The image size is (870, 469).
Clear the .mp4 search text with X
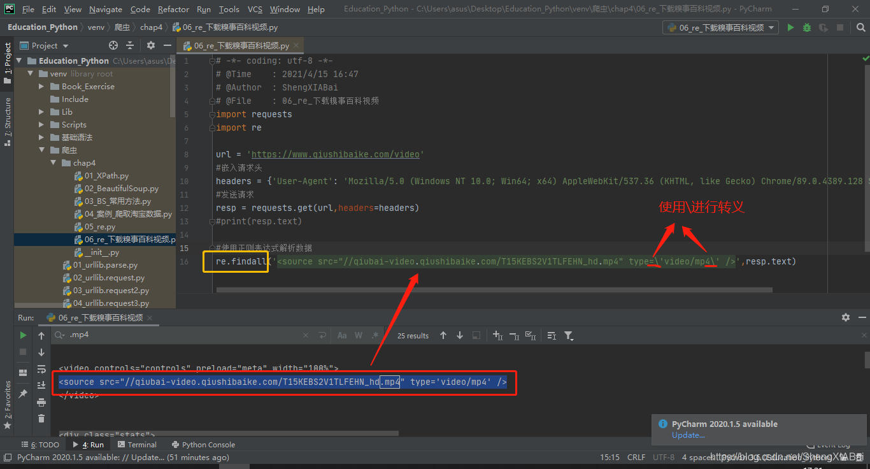click(x=306, y=335)
